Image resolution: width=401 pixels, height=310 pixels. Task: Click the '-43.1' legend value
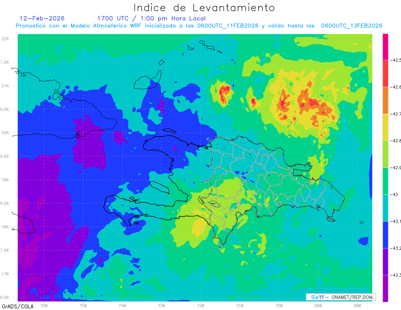(395, 221)
